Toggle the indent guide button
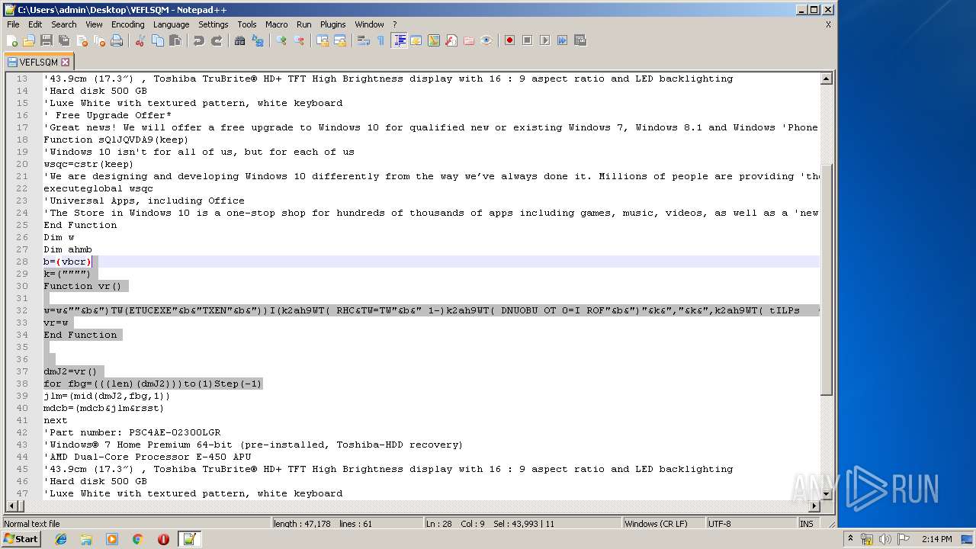The height and width of the screenshot is (549, 976). point(399,40)
